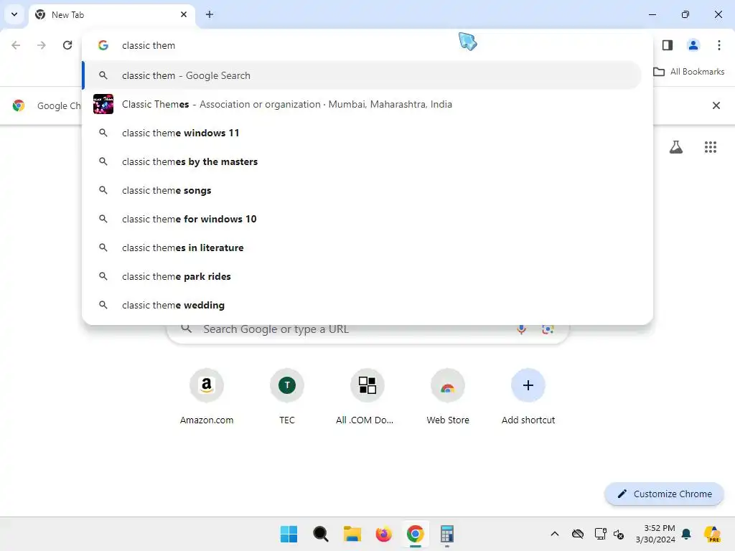Click the Chrome taskbar icon
This screenshot has height=551, width=735.
pyautogui.click(x=416, y=534)
